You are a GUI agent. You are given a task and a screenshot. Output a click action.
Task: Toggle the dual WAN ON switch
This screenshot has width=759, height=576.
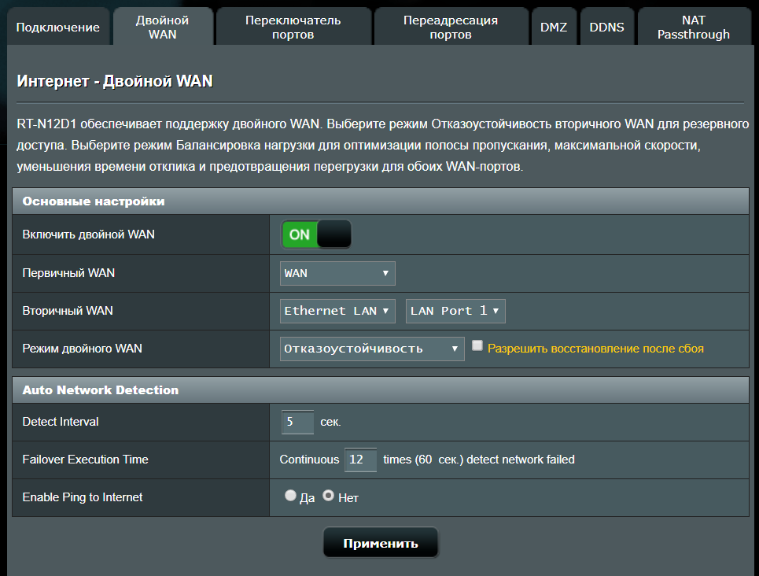pos(316,234)
